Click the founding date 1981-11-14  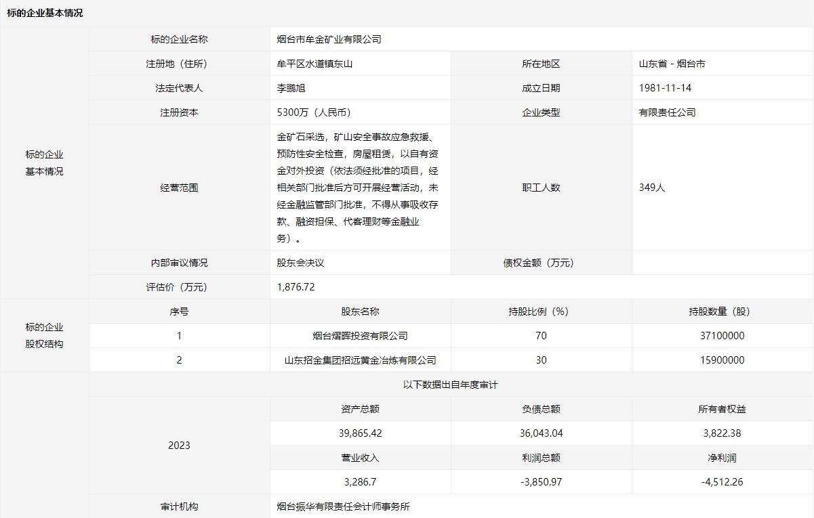tap(665, 88)
